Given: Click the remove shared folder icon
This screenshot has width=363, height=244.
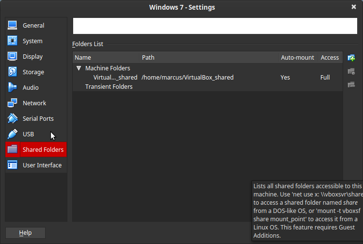Looking at the screenshot, I should (x=351, y=85).
